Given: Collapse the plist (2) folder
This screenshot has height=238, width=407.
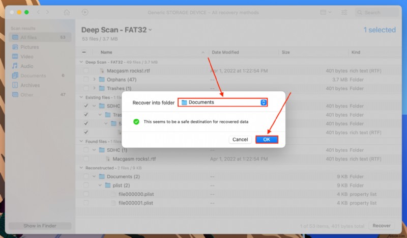Looking at the screenshot, I should pos(100,186).
